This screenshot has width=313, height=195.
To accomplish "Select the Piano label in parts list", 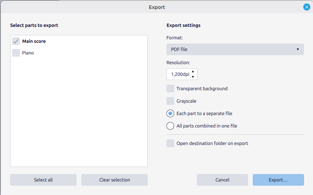I will (28, 53).
